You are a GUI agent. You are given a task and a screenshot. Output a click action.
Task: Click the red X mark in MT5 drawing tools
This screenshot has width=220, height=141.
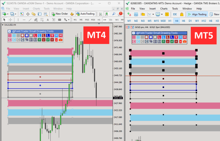(x=176, y=41)
